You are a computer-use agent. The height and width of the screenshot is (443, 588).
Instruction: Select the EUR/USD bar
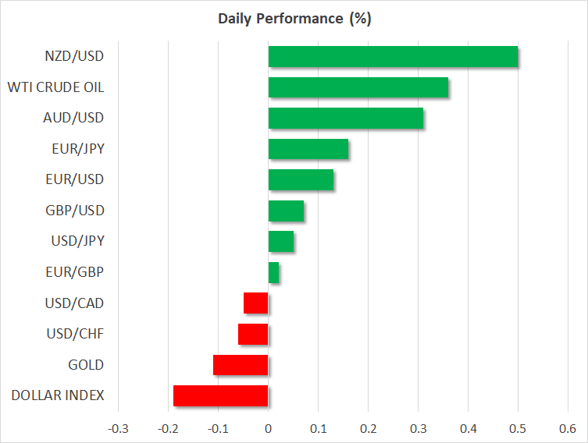tap(301, 180)
